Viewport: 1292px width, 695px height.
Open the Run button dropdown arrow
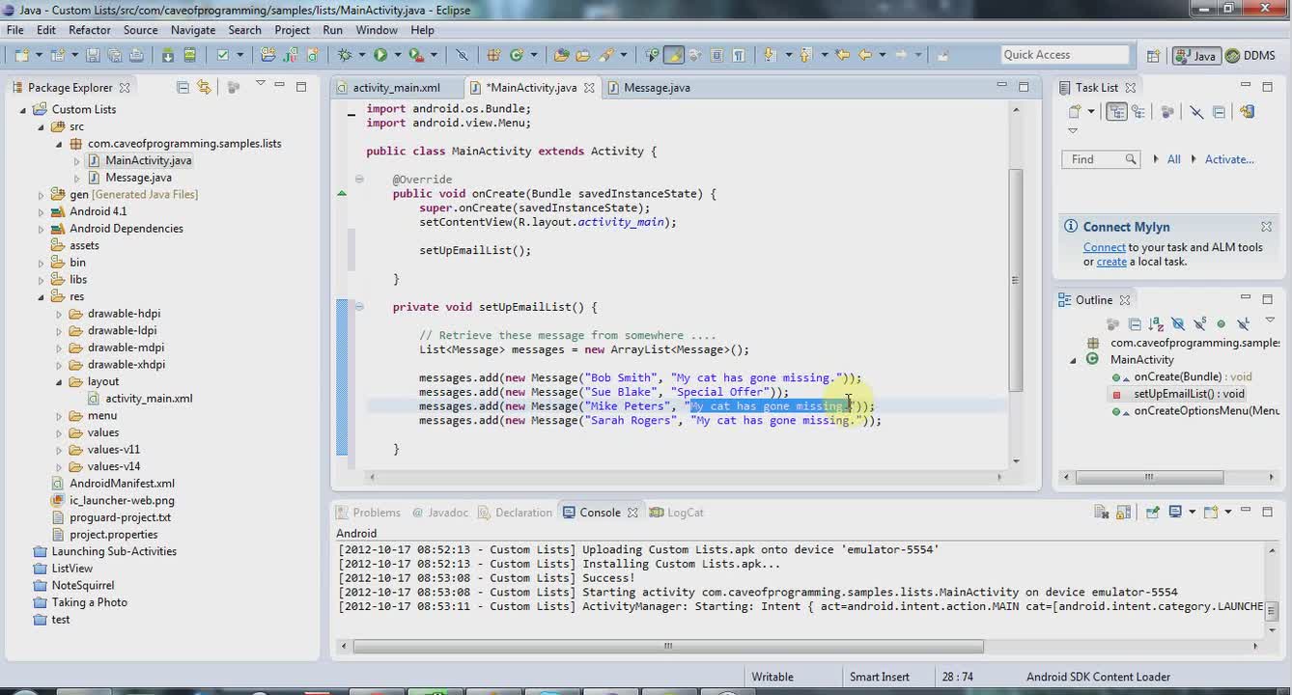click(397, 55)
